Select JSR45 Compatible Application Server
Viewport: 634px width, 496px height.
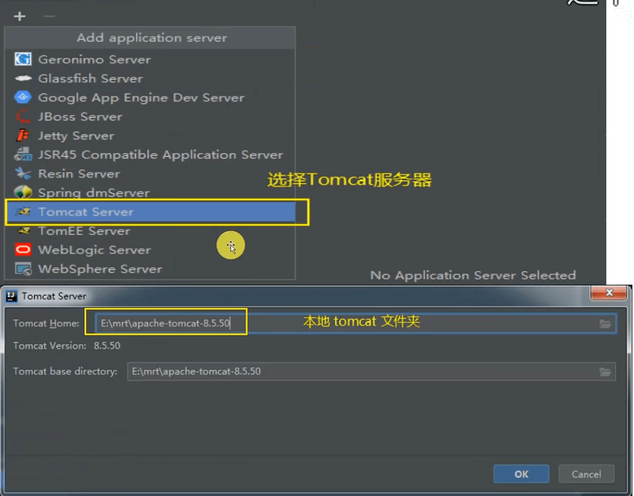pyautogui.click(x=160, y=155)
